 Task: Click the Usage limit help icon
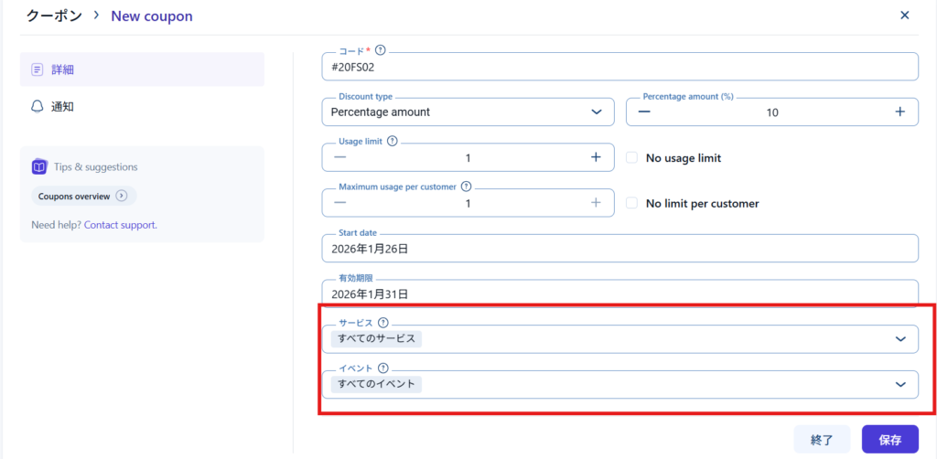tap(393, 141)
